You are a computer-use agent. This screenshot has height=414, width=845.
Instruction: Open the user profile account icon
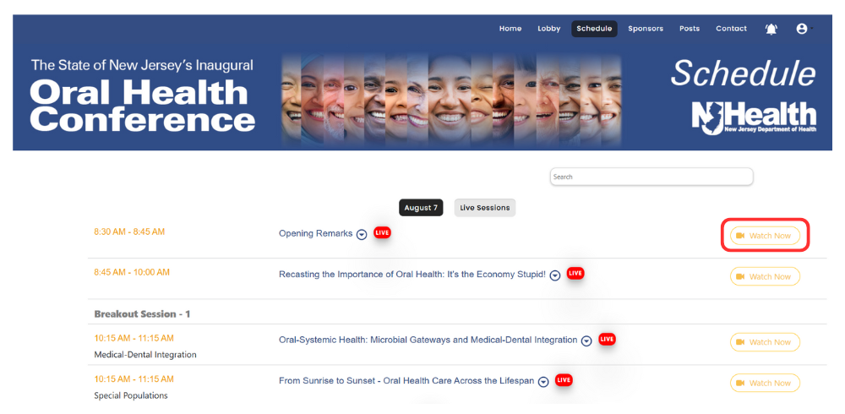[x=801, y=29]
